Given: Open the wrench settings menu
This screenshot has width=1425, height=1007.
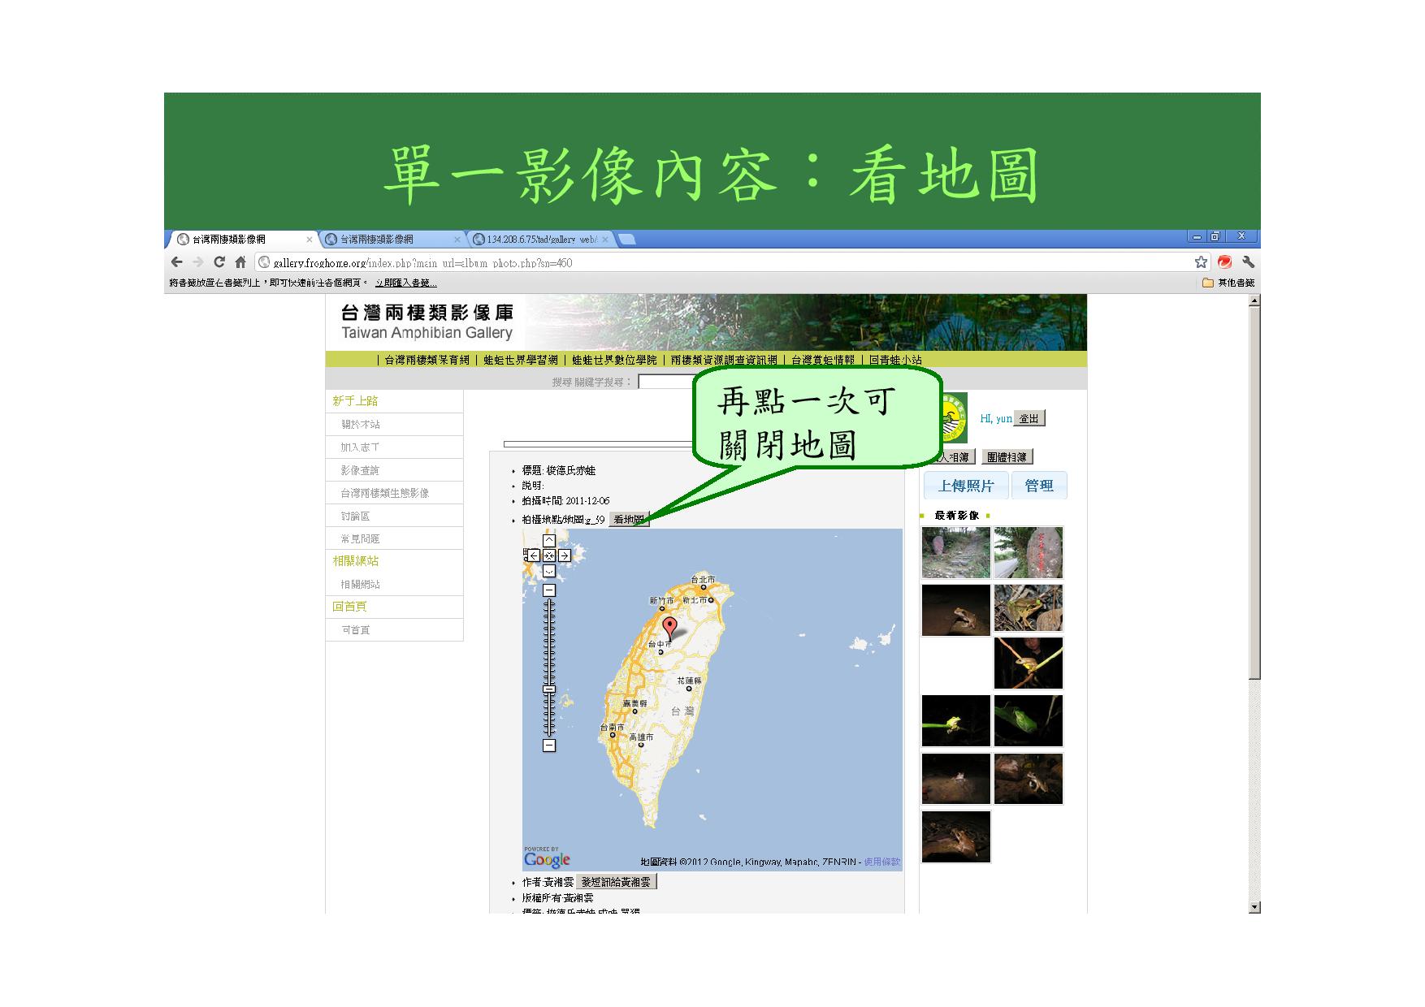Looking at the screenshot, I should pos(1248,262).
